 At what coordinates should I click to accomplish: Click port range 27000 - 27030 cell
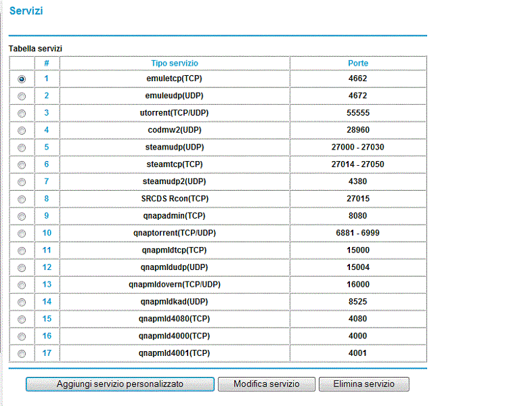[x=357, y=147]
